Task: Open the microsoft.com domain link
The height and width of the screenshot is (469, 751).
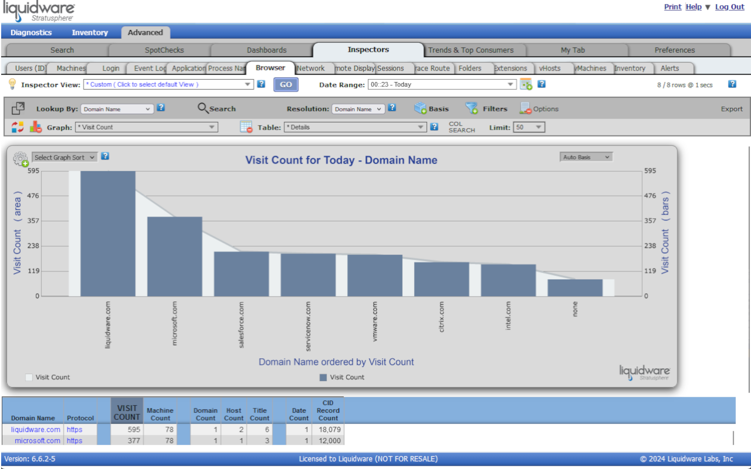Action: (38, 441)
